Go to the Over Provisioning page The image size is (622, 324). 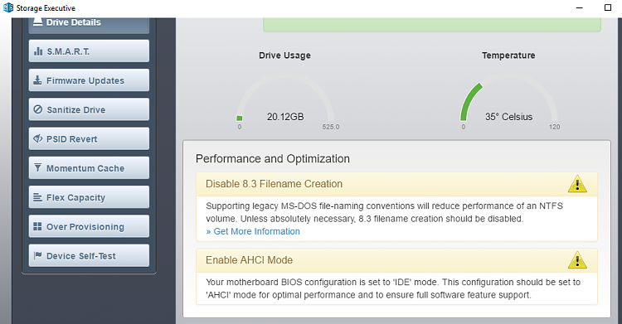point(89,226)
